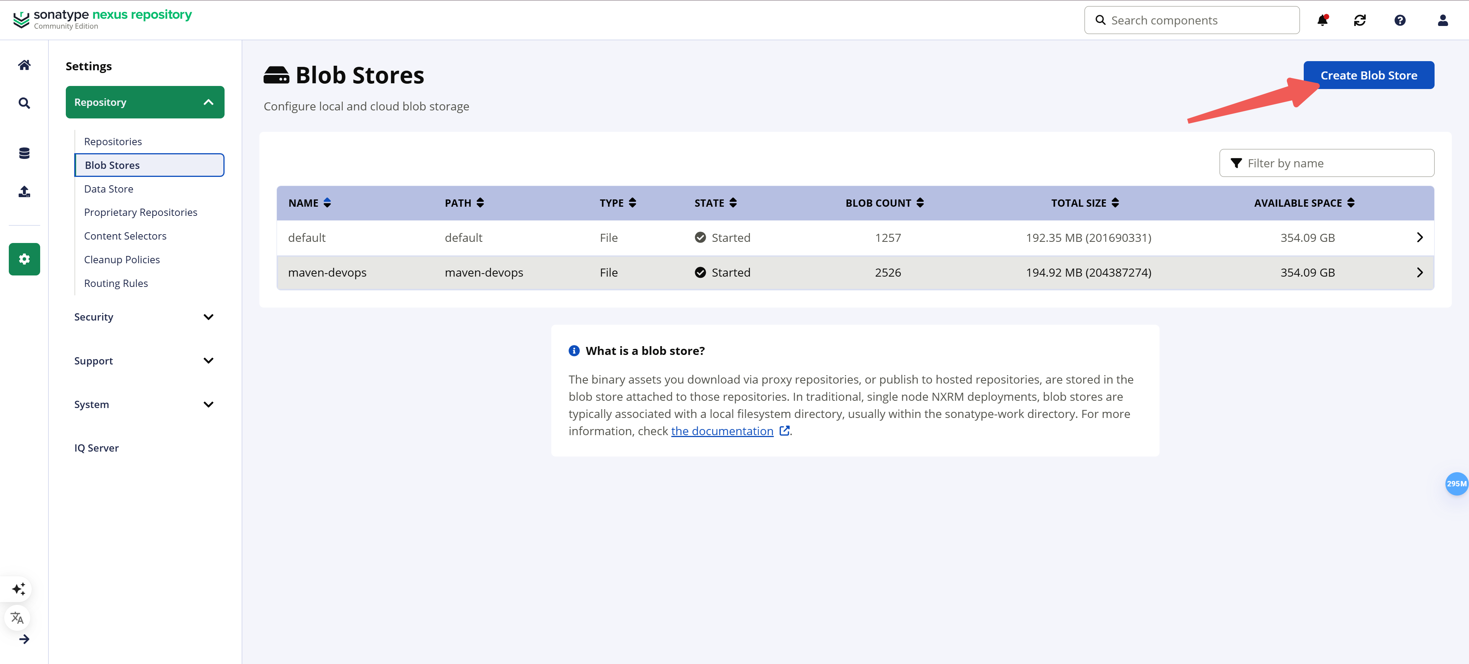1469x664 pixels.
Task: Open the home dashboard icon in sidebar
Action: pyautogui.click(x=24, y=65)
